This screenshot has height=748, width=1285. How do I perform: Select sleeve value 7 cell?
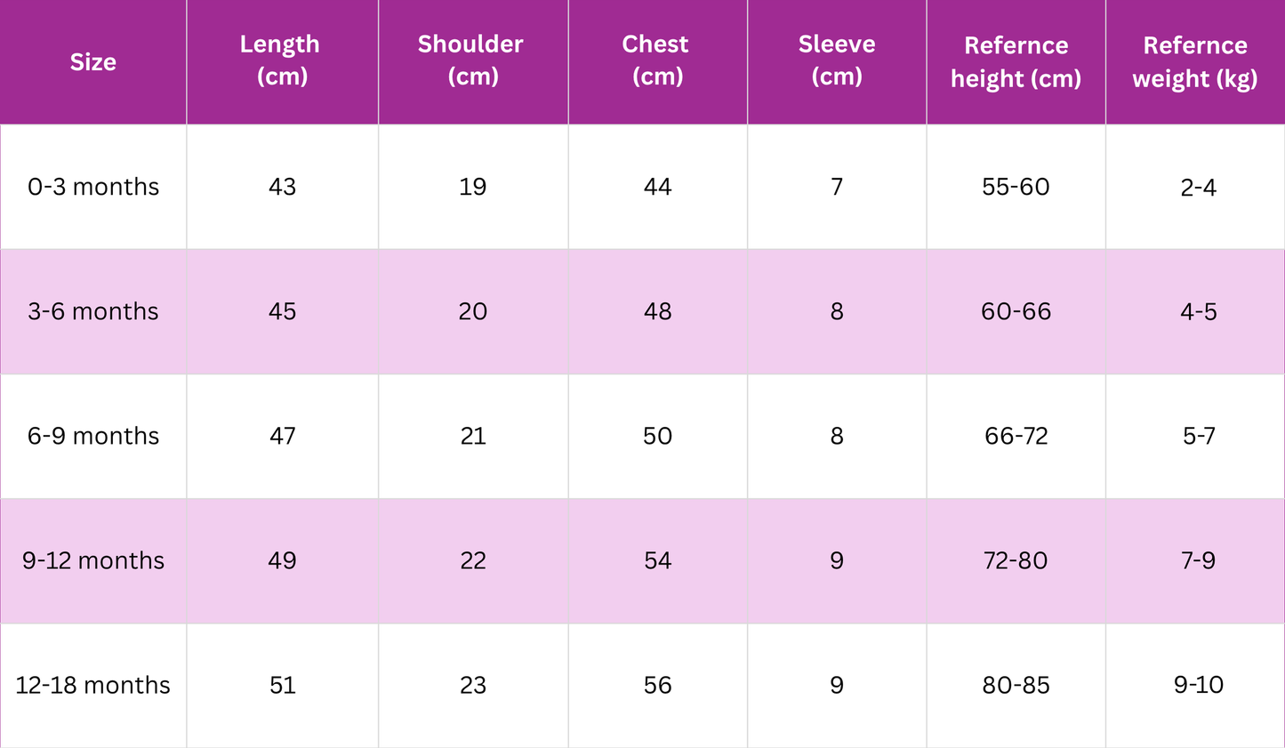pyautogui.click(x=837, y=187)
